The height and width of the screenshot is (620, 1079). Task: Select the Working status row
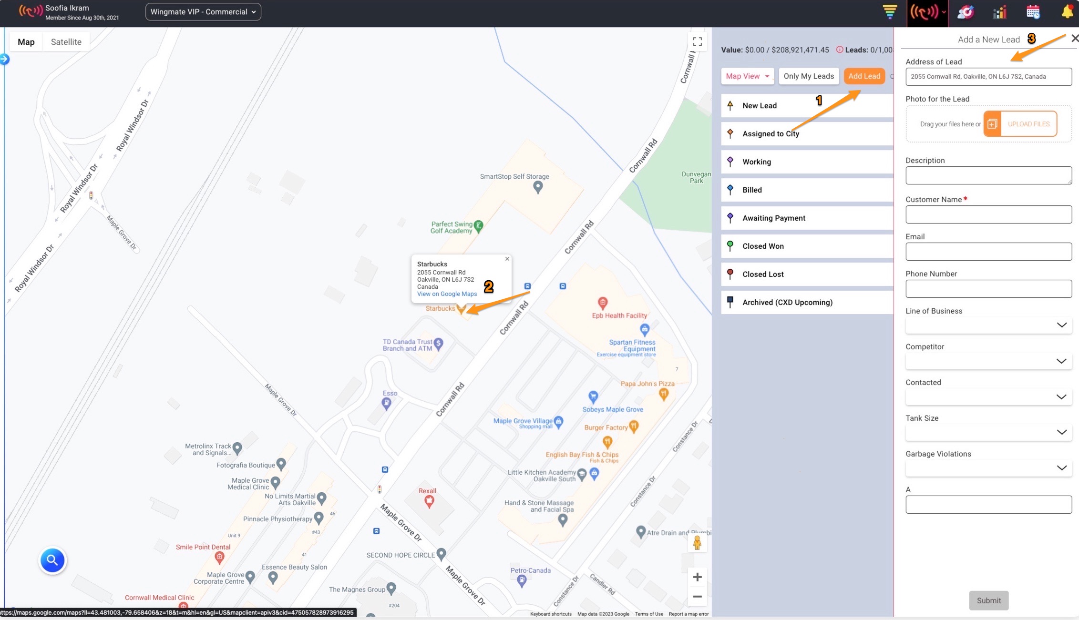point(807,162)
